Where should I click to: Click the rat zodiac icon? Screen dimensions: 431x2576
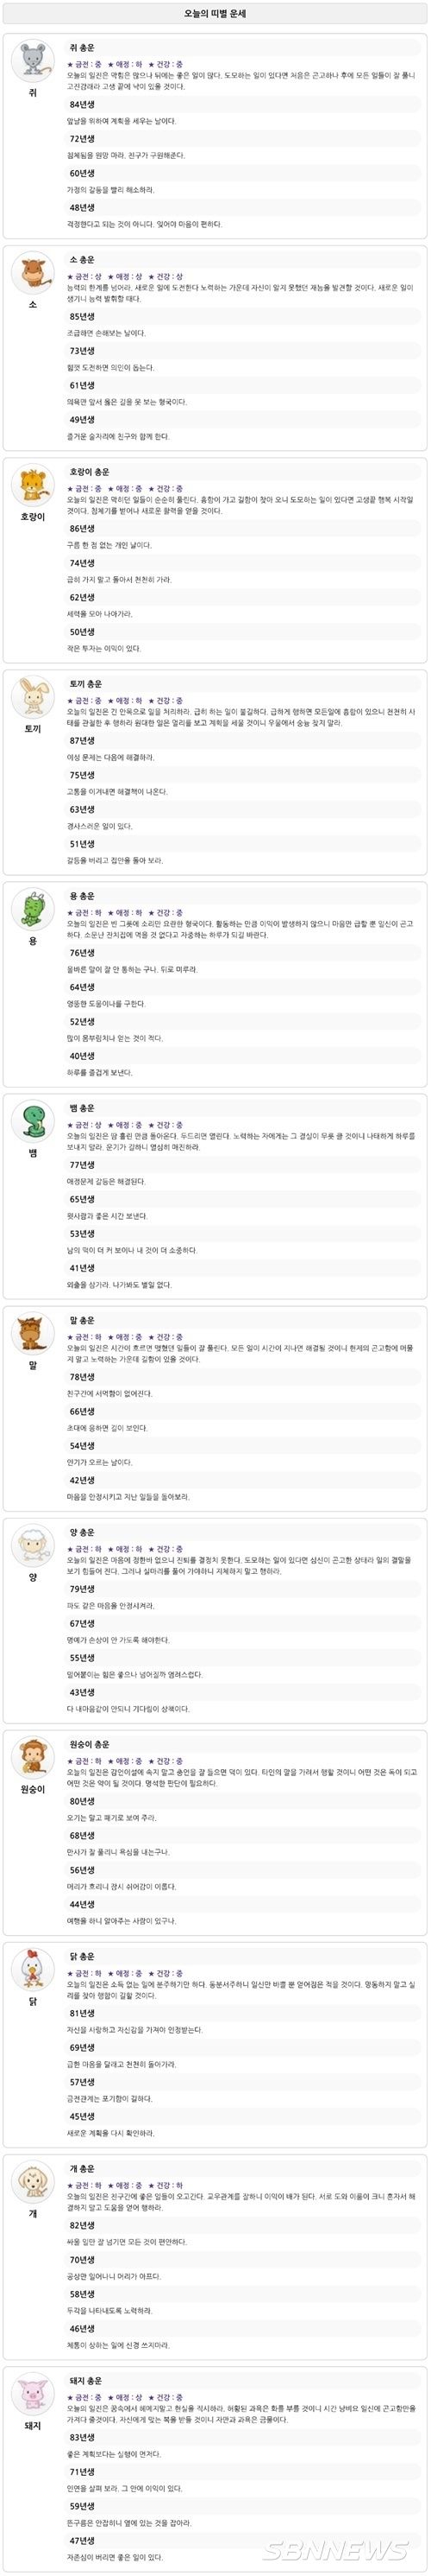pyautogui.click(x=33, y=62)
